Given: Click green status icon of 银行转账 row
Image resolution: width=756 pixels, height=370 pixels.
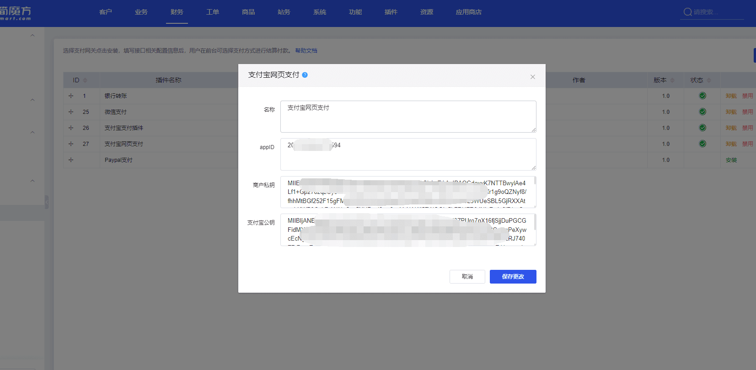Looking at the screenshot, I should (702, 96).
